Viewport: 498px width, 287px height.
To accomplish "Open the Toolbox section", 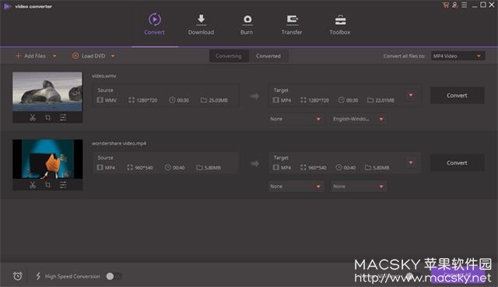I will click(340, 24).
